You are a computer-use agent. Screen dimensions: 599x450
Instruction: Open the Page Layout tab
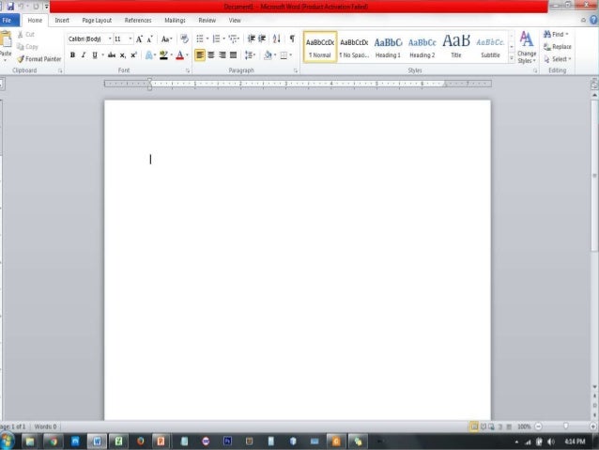click(x=97, y=20)
